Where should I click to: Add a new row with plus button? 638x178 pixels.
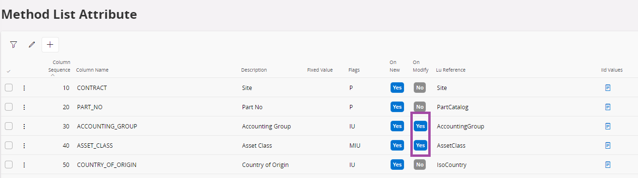coord(50,45)
